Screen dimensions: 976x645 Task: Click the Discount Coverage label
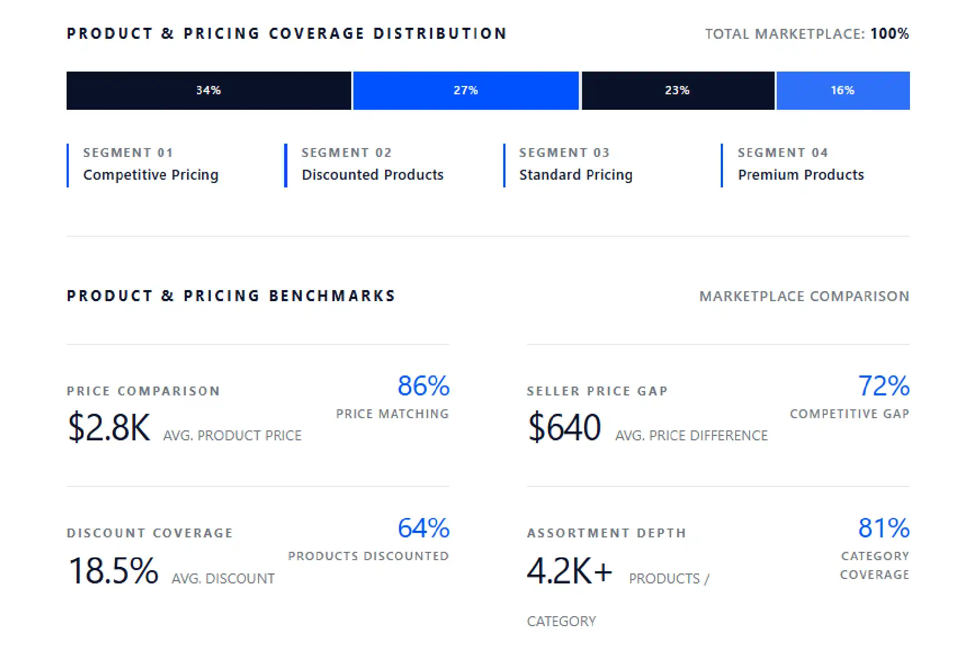click(x=150, y=534)
